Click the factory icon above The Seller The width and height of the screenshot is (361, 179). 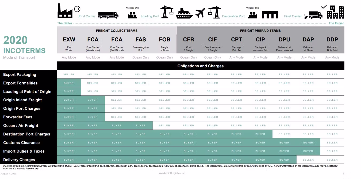point(65,11)
